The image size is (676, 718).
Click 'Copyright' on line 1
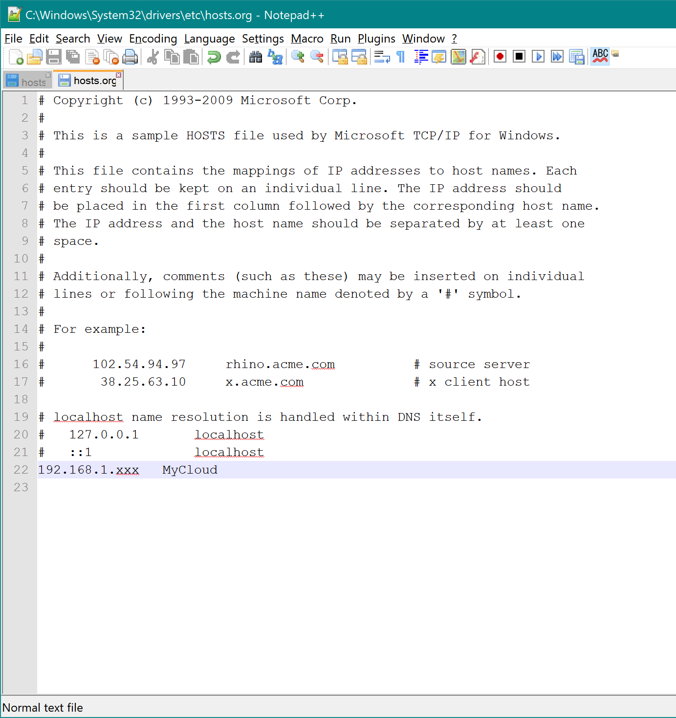coord(88,100)
